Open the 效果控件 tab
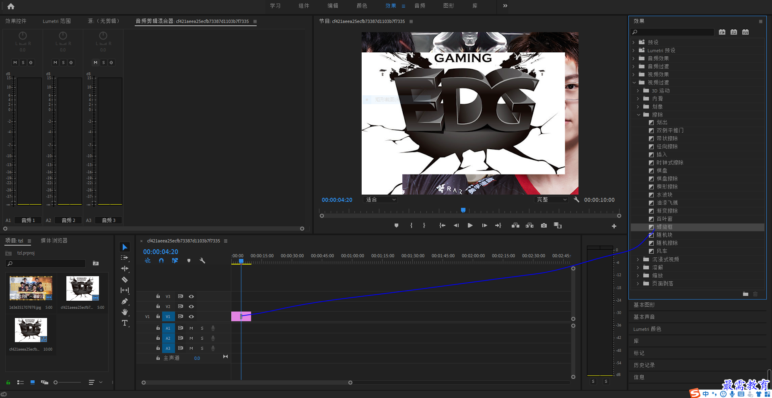Screen dimensions: 772x398 click(x=16, y=21)
